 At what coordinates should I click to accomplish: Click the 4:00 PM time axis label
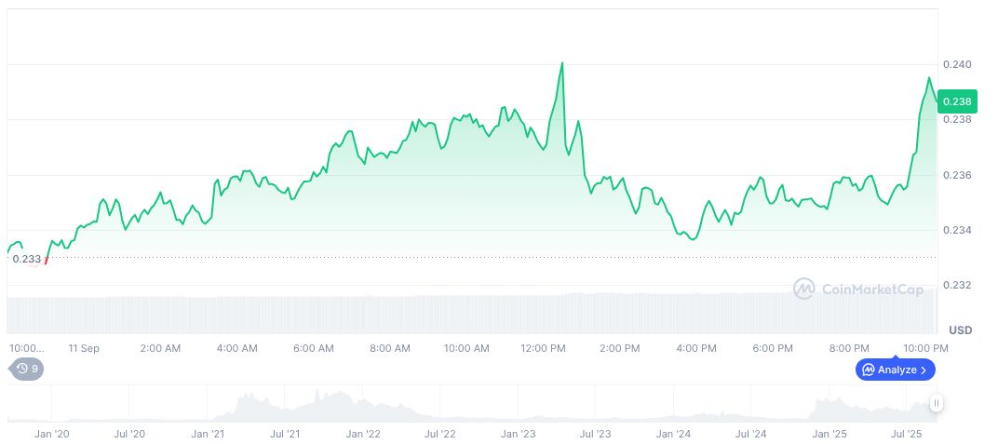[696, 348]
